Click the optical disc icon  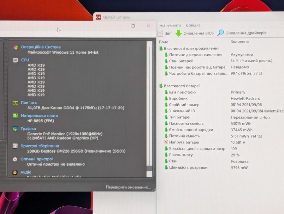click(15, 159)
